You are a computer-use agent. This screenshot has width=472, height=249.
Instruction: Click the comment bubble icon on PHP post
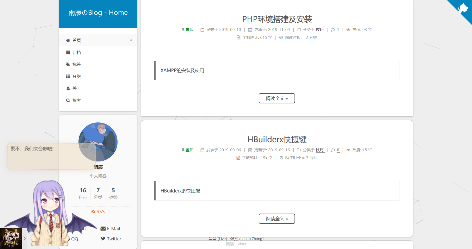(333, 30)
